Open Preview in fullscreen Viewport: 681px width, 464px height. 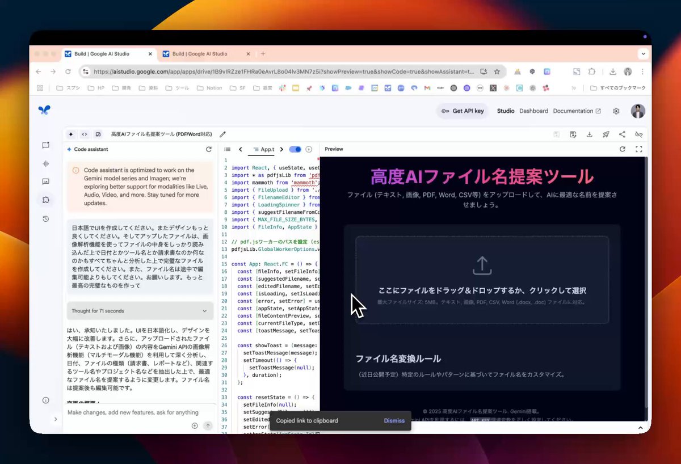638,149
